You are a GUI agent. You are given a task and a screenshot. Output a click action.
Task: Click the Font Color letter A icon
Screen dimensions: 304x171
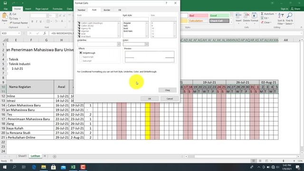coord(62,21)
